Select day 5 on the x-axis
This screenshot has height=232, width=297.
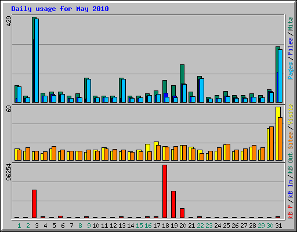(x=54, y=226)
